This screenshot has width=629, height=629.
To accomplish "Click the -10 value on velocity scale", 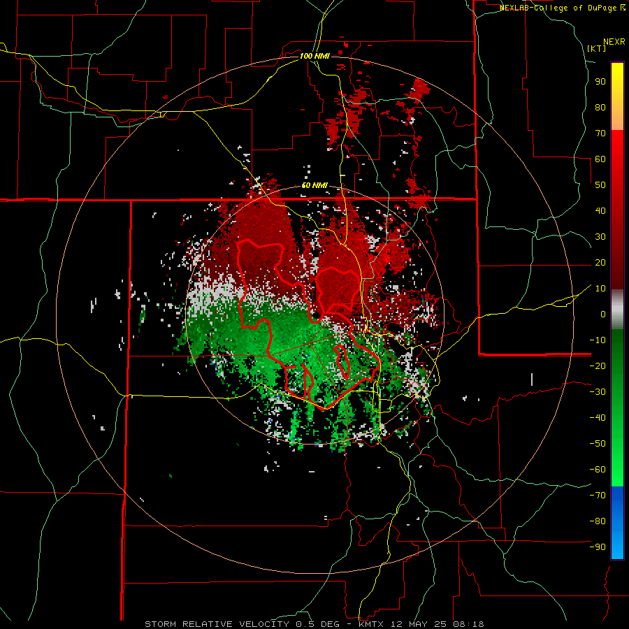I will tap(598, 340).
